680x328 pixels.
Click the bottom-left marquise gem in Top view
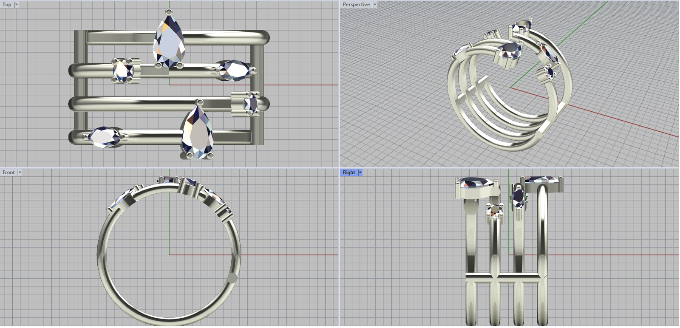pos(104,136)
